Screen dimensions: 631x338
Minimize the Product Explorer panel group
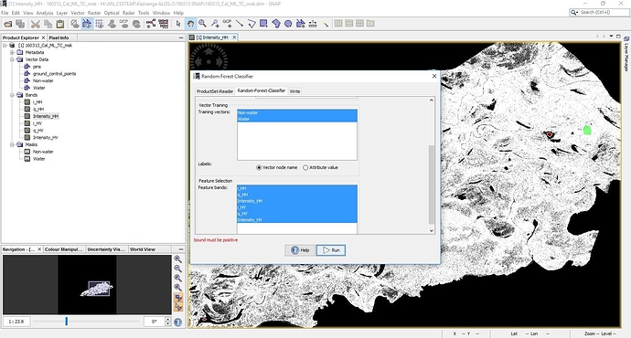[181, 37]
